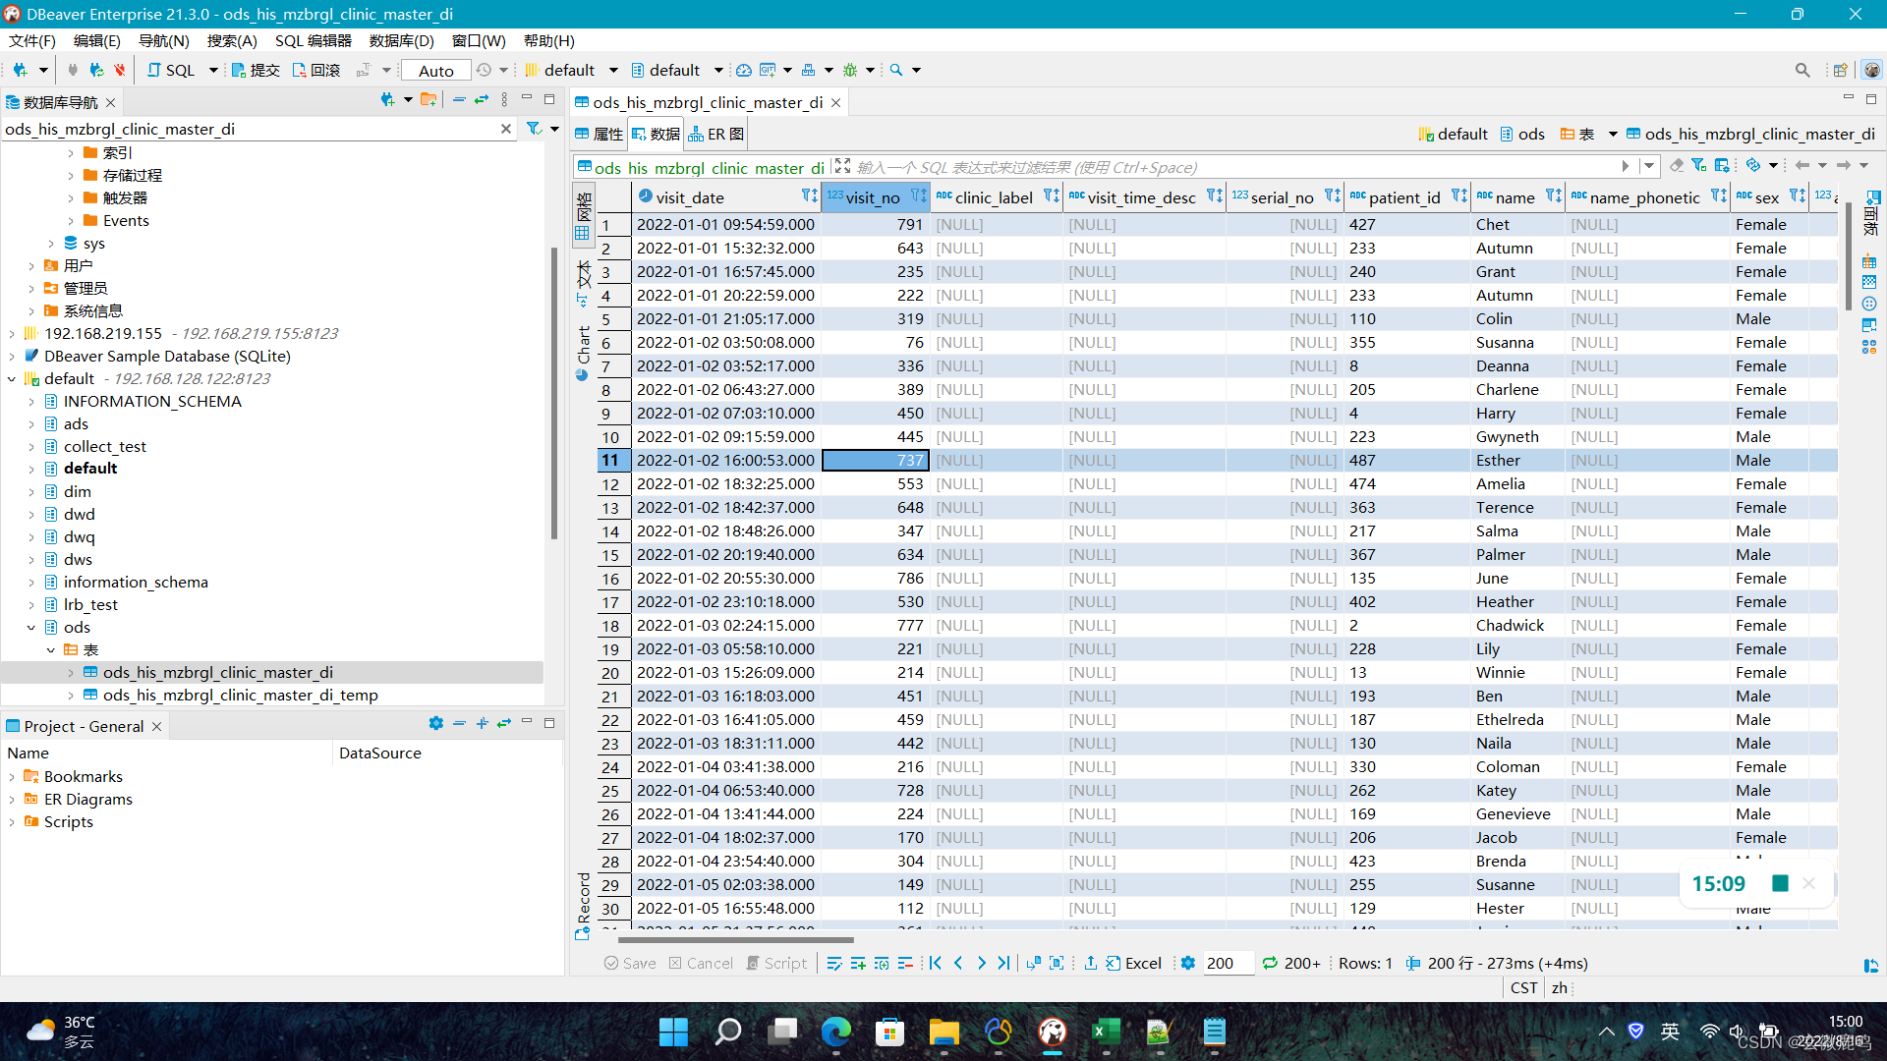The height and width of the screenshot is (1061, 1887).
Task: Open the transaction log clock icon
Action: (x=484, y=70)
